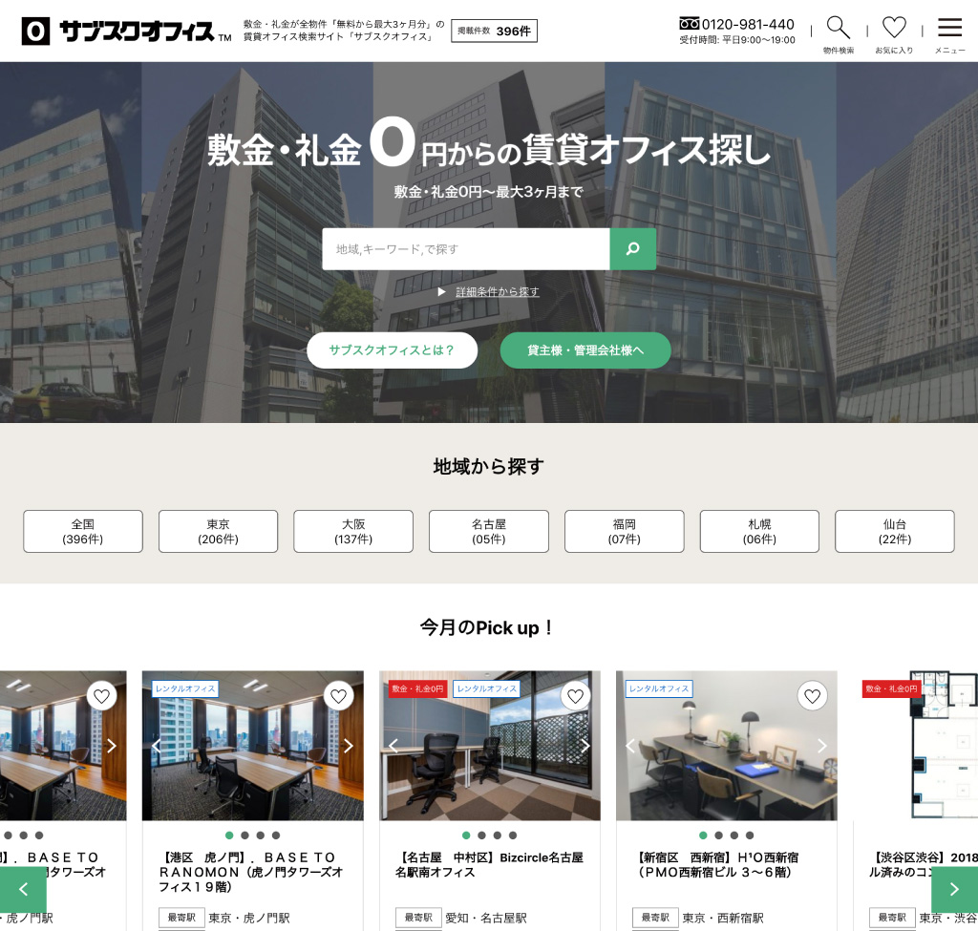Open the 【港区 虎ノ門】BASE TO RANOMON title
This screenshot has height=931, width=978.
tap(251, 872)
